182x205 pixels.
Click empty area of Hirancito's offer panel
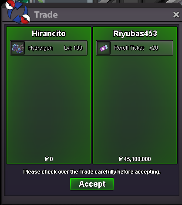(x=49, y=105)
